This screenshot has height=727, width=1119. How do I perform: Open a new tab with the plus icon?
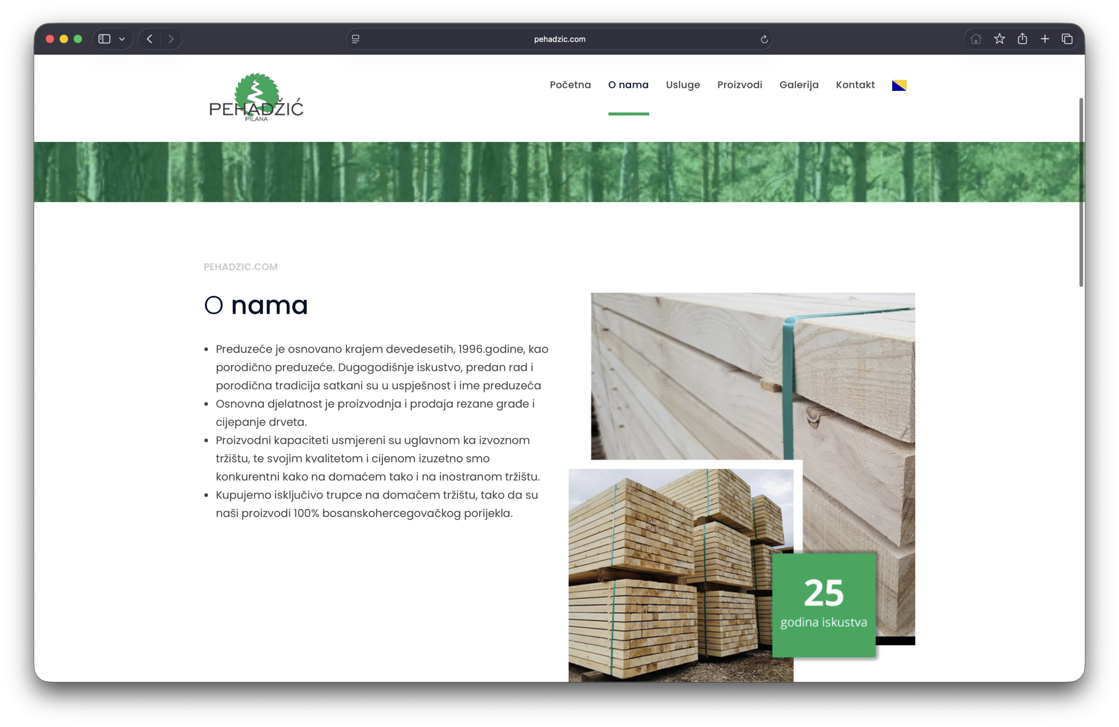(1045, 39)
